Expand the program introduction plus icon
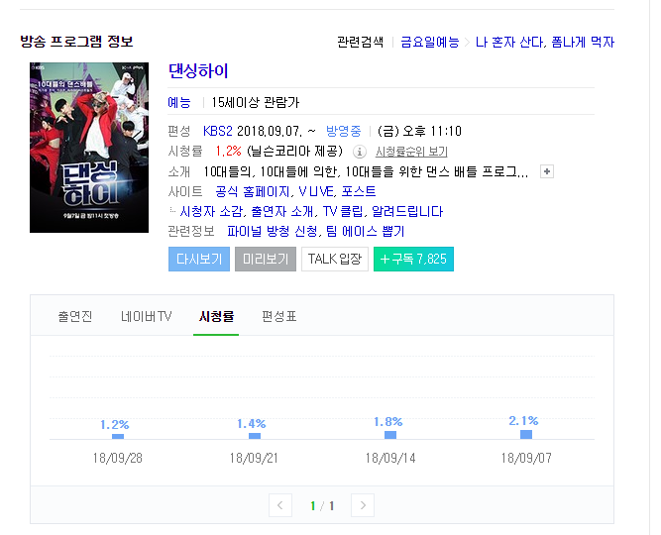Image resolution: width=661 pixels, height=535 pixels. pos(547,171)
